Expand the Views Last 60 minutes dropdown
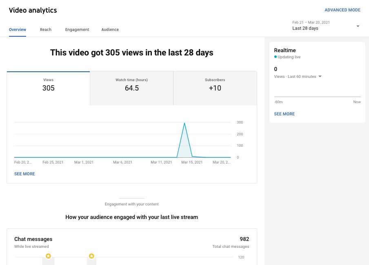This screenshot has height=265, width=369. coord(320,77)
